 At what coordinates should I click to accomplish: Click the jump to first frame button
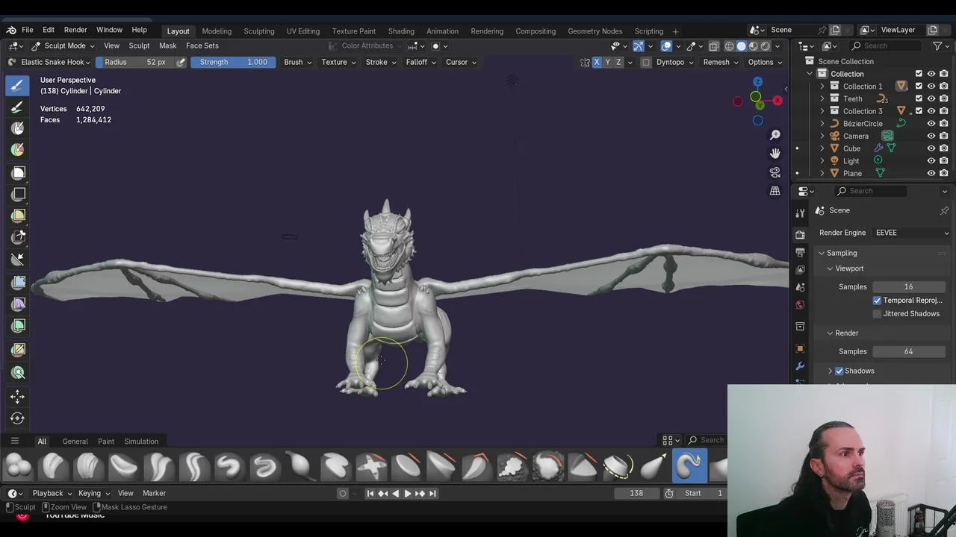[370, 493]
